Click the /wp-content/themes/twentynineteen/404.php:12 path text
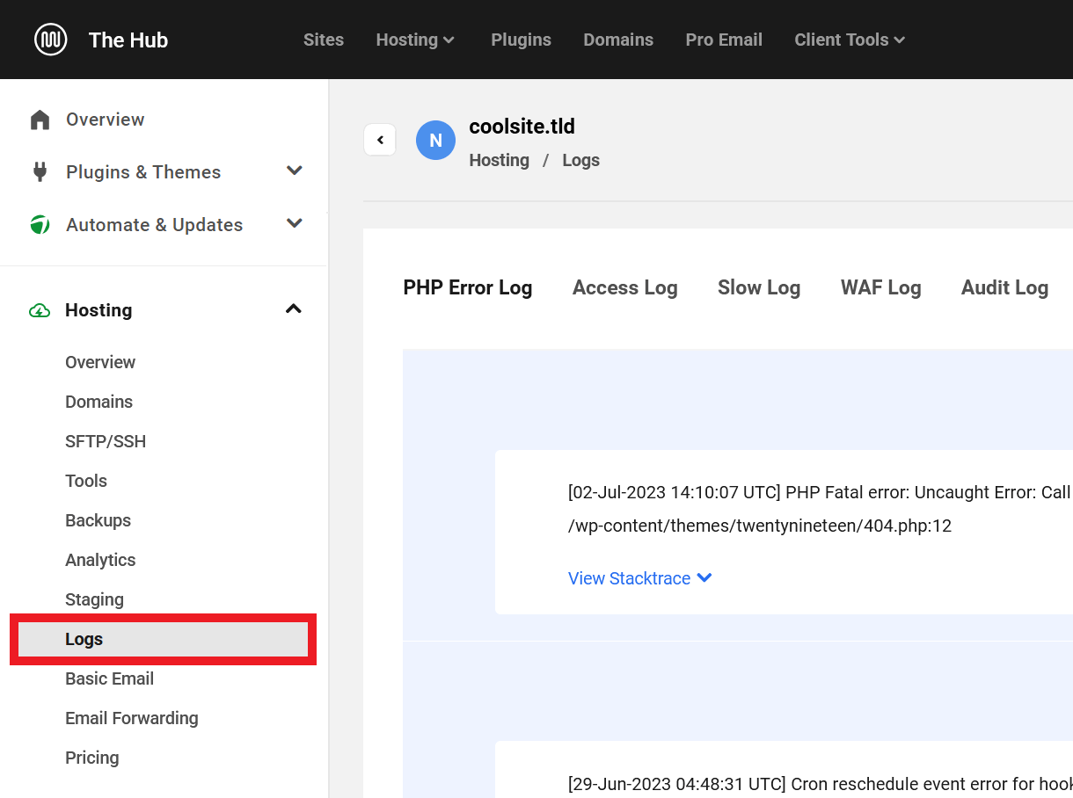Image resolution: width=1073 pixels, height=798 pixels. point(760,526)
